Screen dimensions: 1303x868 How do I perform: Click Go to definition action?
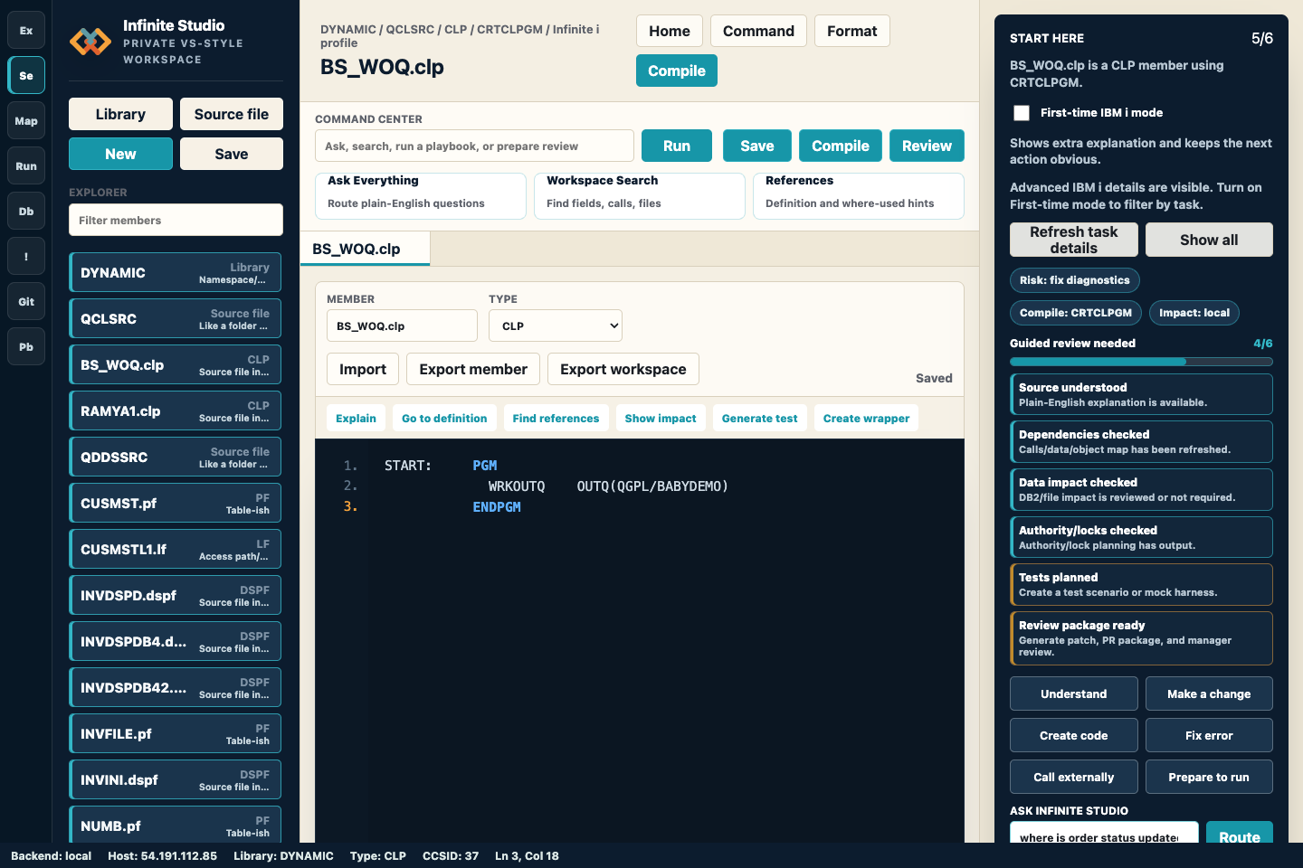[444, 418]
